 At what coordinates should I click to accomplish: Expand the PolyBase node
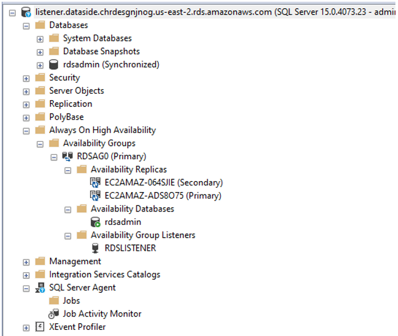(x=26, y=118)
